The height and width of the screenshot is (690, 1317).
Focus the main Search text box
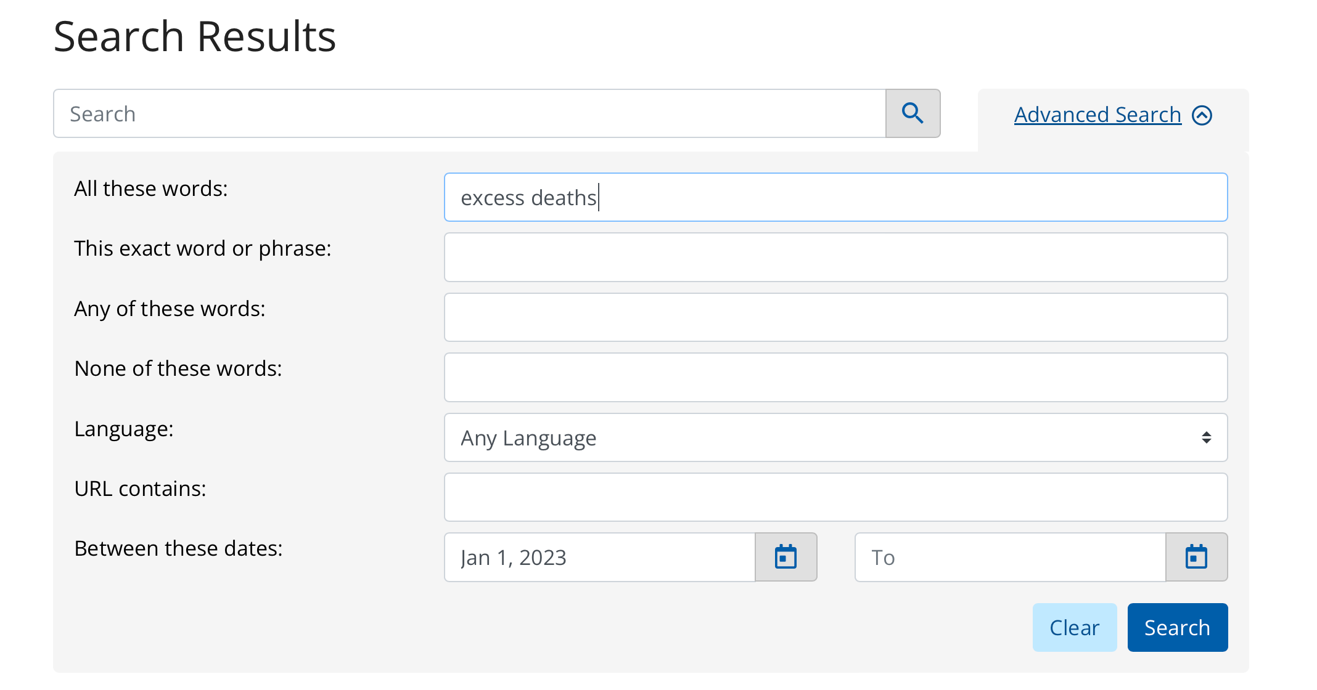coord(470,113)
